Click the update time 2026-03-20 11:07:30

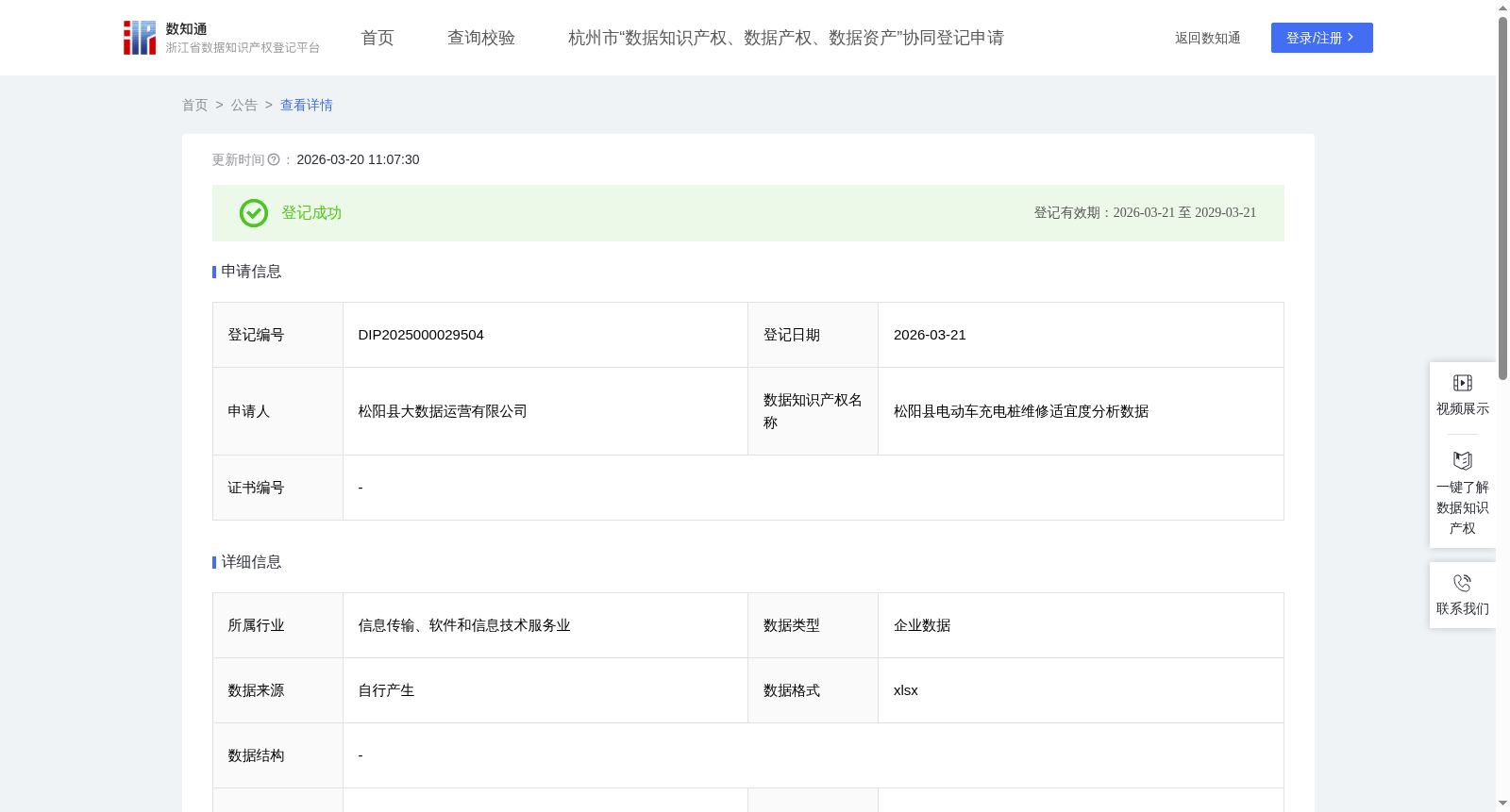click(358, 159)
